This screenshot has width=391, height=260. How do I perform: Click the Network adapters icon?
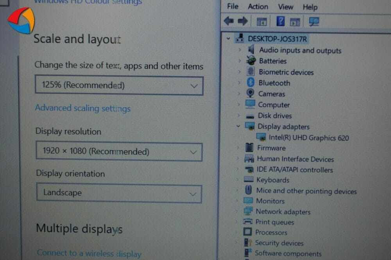pyautogui.click(x=248, y=211)
